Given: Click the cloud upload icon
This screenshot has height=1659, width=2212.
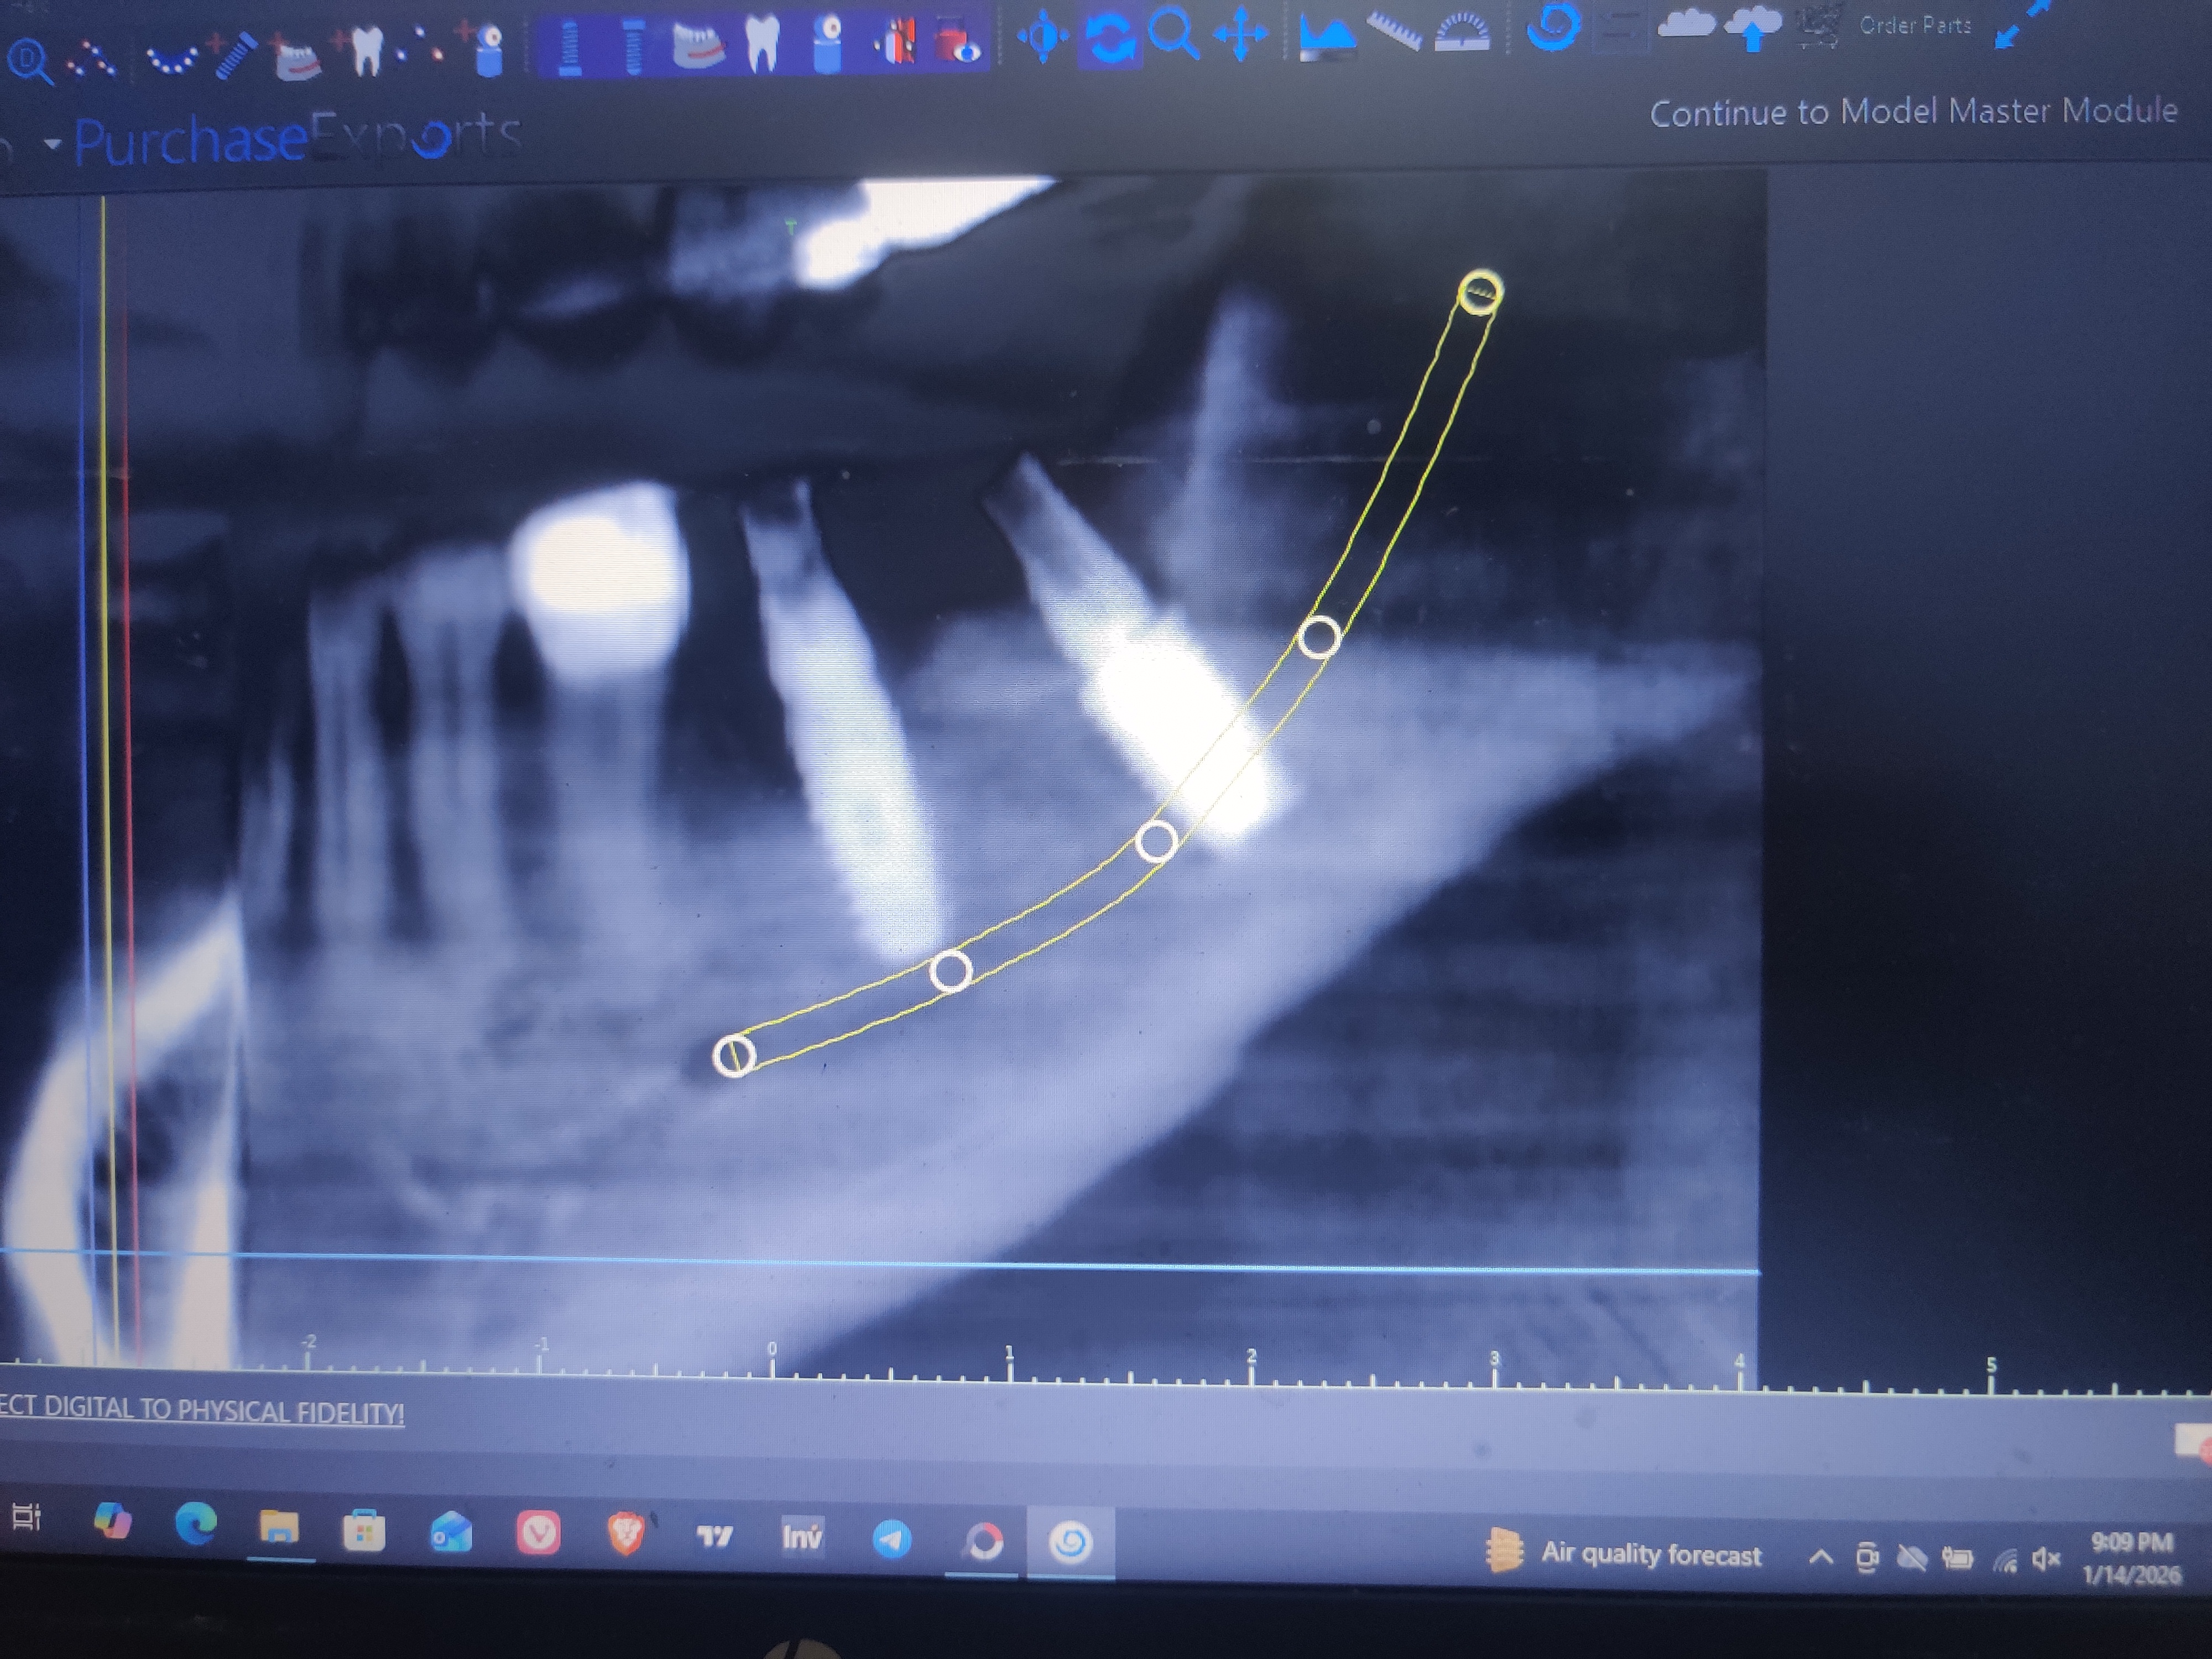Looking at the screenshot, I should [x=1752, y=27].
